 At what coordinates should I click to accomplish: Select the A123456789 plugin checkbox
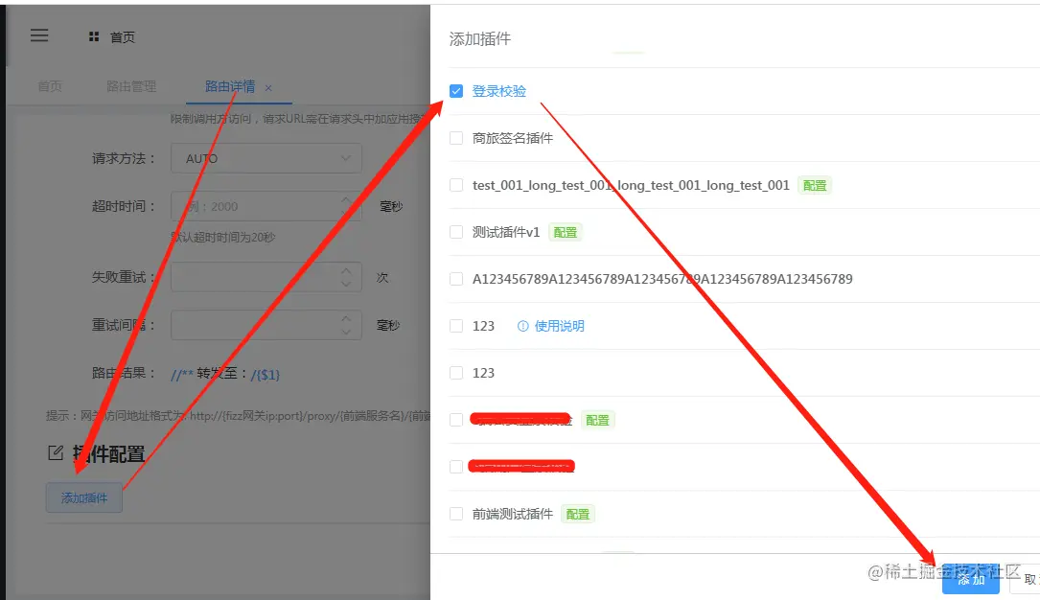[456, 279]
